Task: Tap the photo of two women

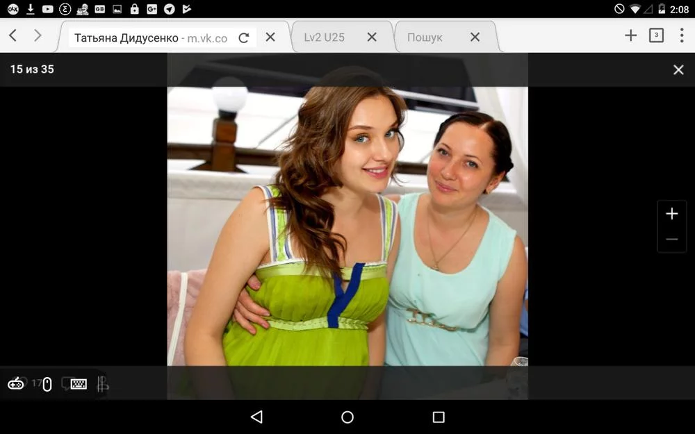Action: (347, 229)
